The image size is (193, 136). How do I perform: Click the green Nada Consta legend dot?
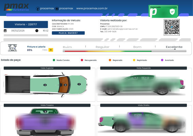pos(54,60)
